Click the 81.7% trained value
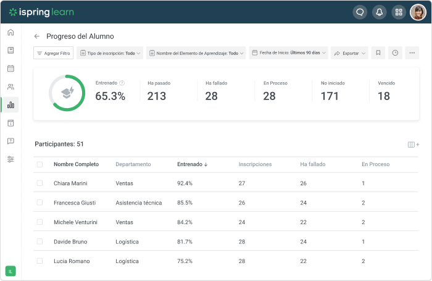 click(185, 242)
